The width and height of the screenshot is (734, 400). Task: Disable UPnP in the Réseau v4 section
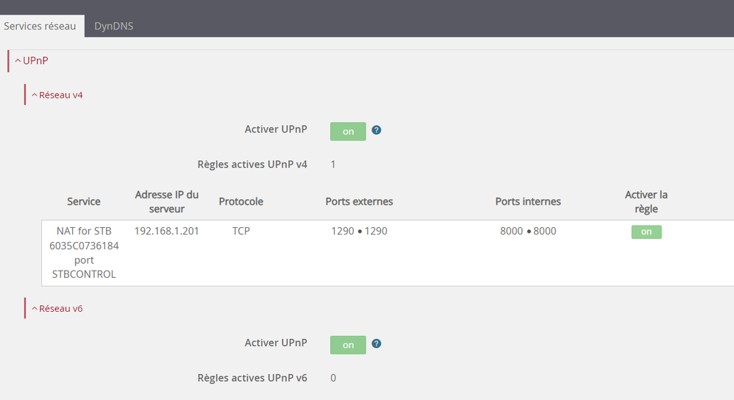tap(348, 132)
